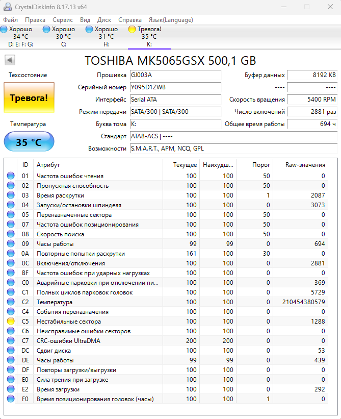Viewport: 341px width, 419px height.
Task: Click the ID column header
Action: point(25,165)
